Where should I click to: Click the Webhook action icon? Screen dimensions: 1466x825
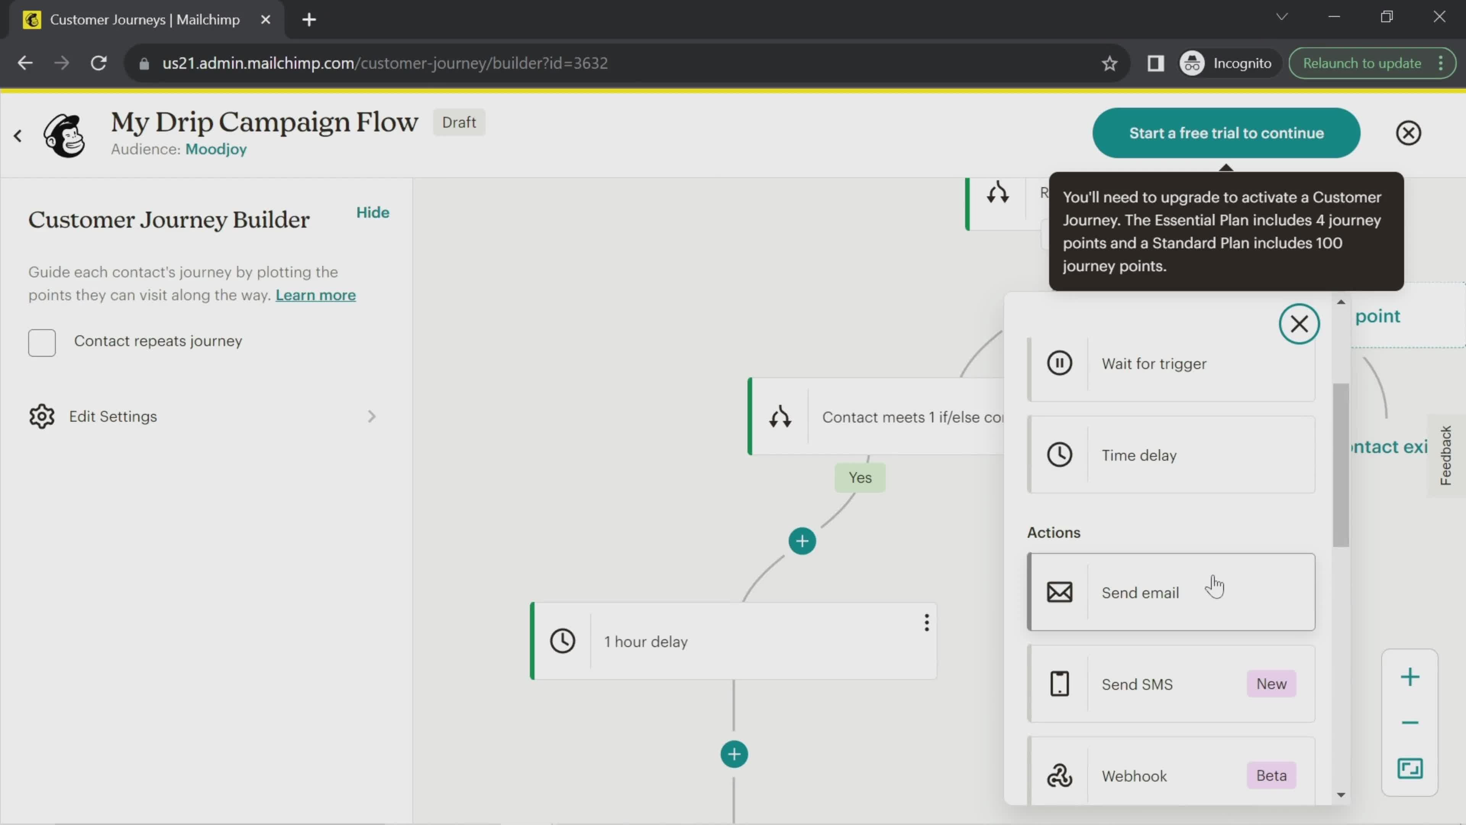[x=1059, y=776]
